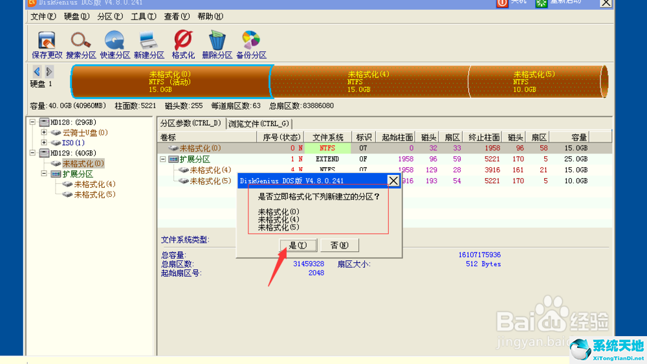Open the 硬盘(D) menu
Viewport: 647px width, 364px height.
coord(76,16)
